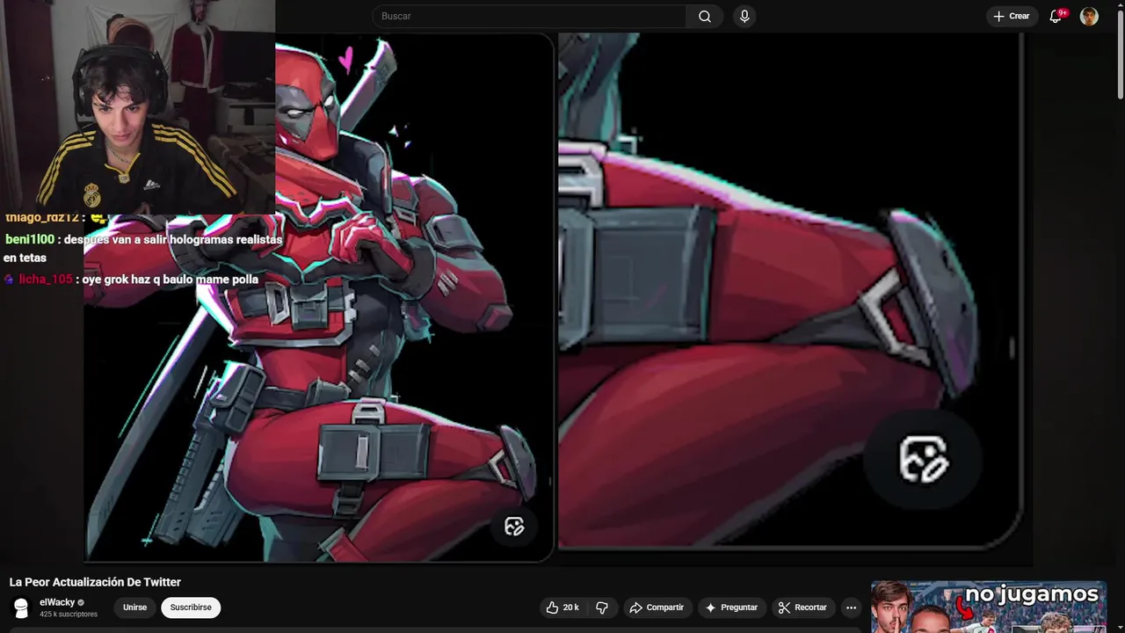Image resolution: width=1125 pixels, height=633 pixels.
Task: Click the Suscribirse button
Action: 191,608
